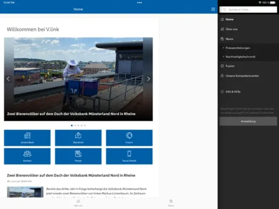
Task: Switch to News bottom tab
Action: click(171, 203)
